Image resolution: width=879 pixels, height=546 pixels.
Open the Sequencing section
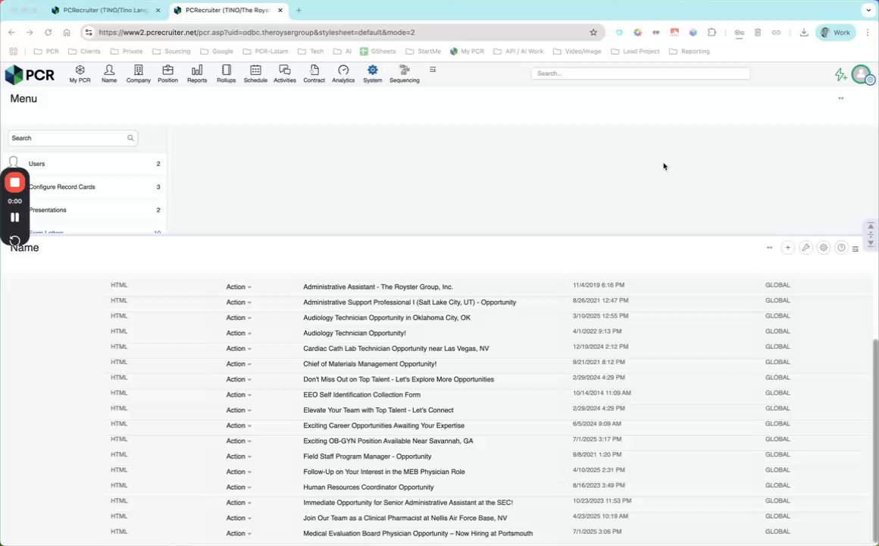[404, 74]
